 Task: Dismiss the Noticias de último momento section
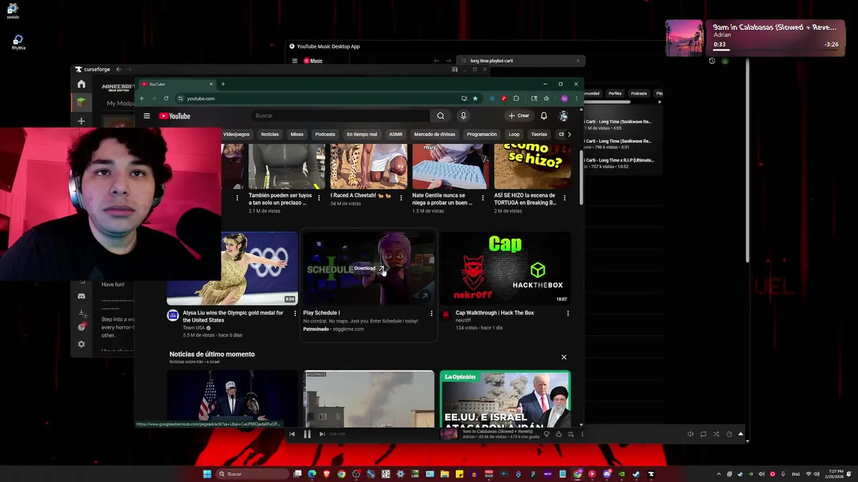[x=564, y=357]
